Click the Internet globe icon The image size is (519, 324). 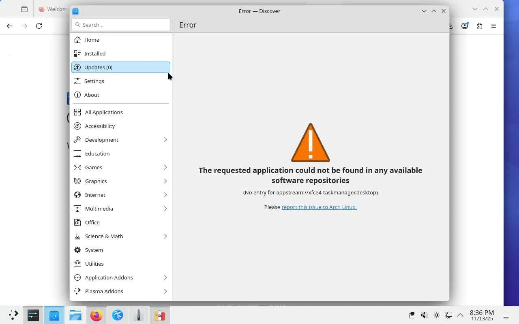[77, 195]
